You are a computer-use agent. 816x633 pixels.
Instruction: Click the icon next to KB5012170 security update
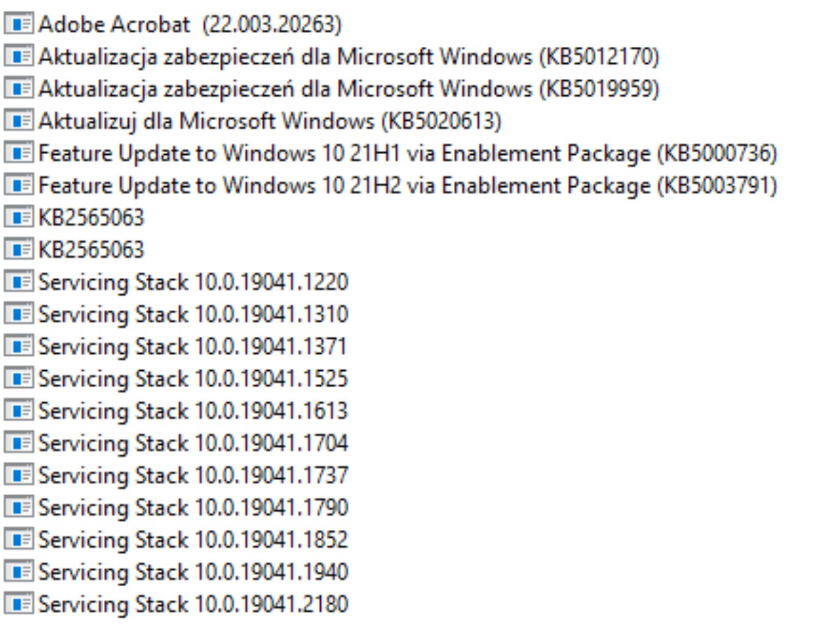point(18,56)
